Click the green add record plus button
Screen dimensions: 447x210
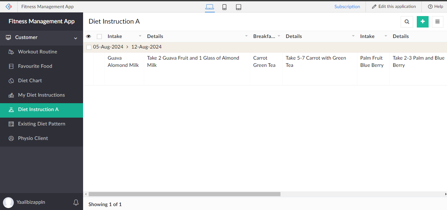[x=422, y=22]
